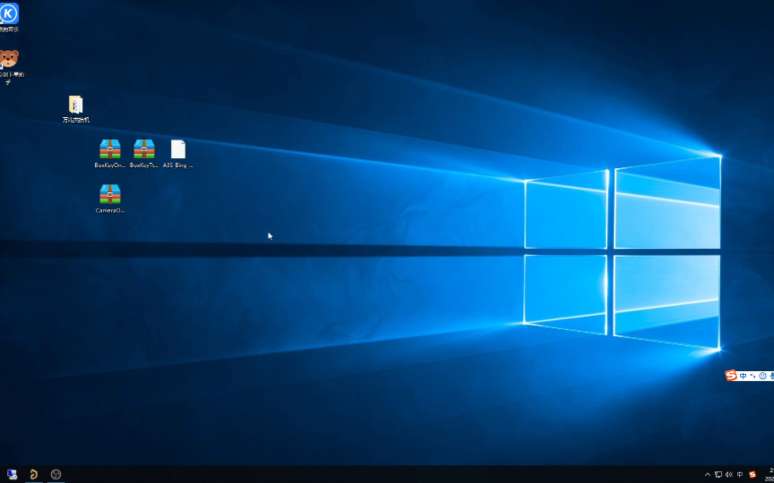
Task: Click the Sogou S logo on floating toolbar
Action: (x=731, y=375)
